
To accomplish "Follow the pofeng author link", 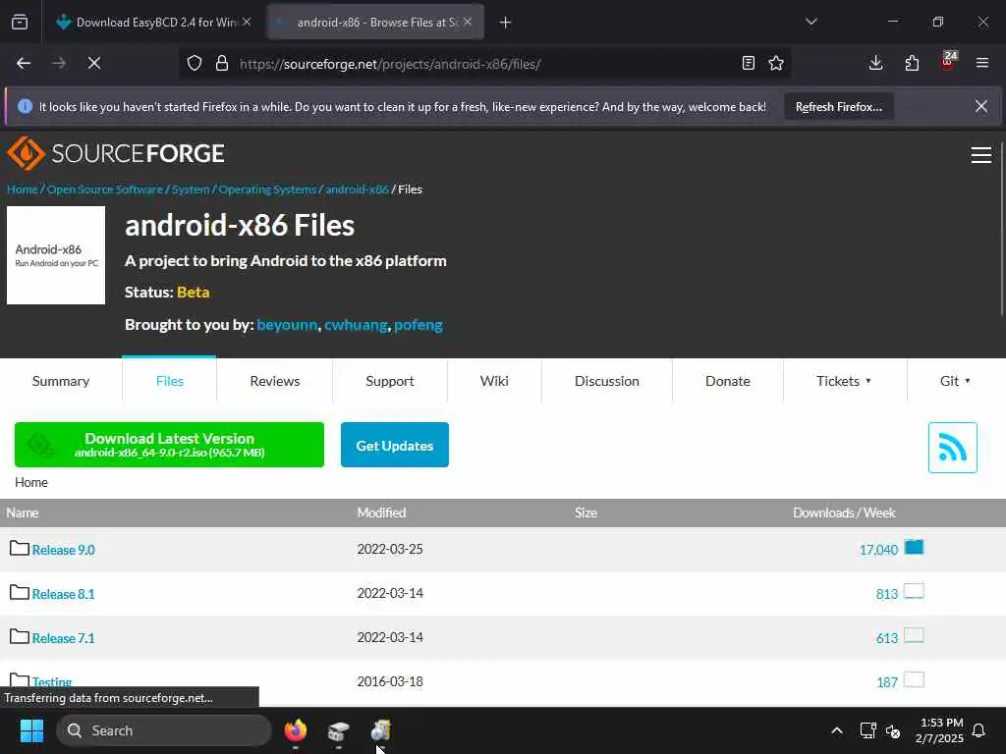I will pos(419,324).
